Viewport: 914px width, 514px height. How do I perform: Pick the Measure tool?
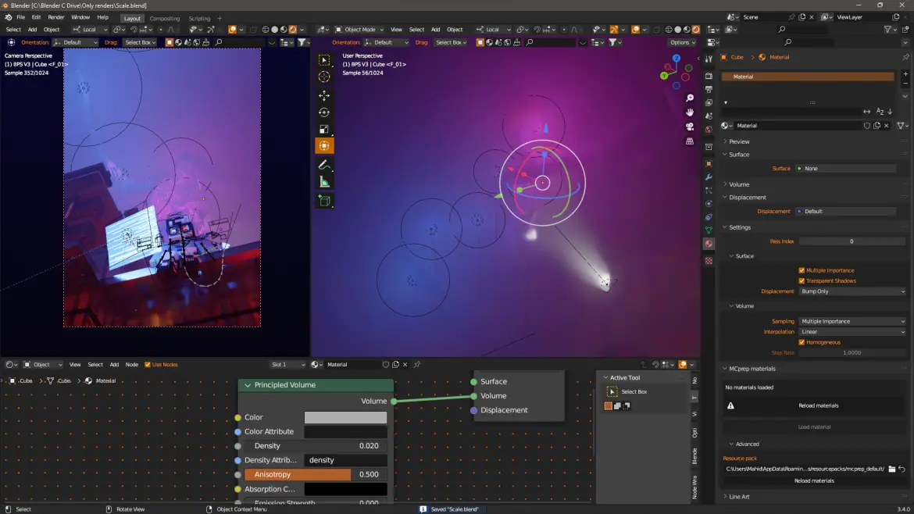coord(324,180)
